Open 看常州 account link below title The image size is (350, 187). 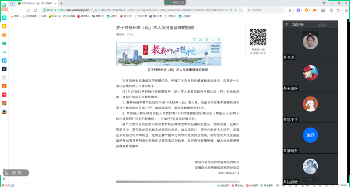[120, 34]
